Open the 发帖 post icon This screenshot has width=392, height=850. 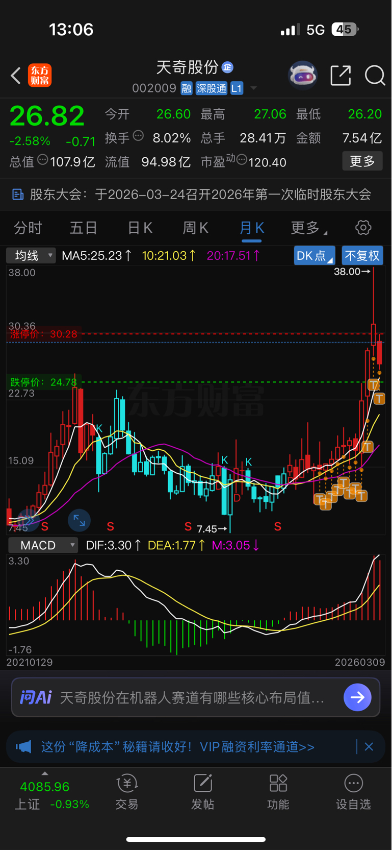point(202,793)
